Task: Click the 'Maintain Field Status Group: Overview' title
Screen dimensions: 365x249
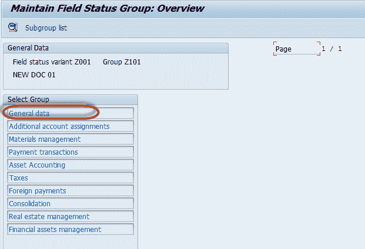Action: [x=108, y=9]
